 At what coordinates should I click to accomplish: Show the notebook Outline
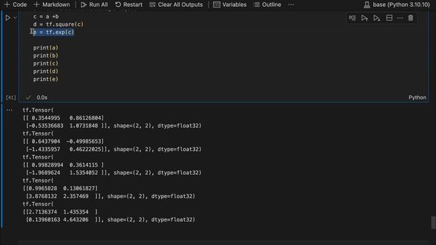coord(267,5)
